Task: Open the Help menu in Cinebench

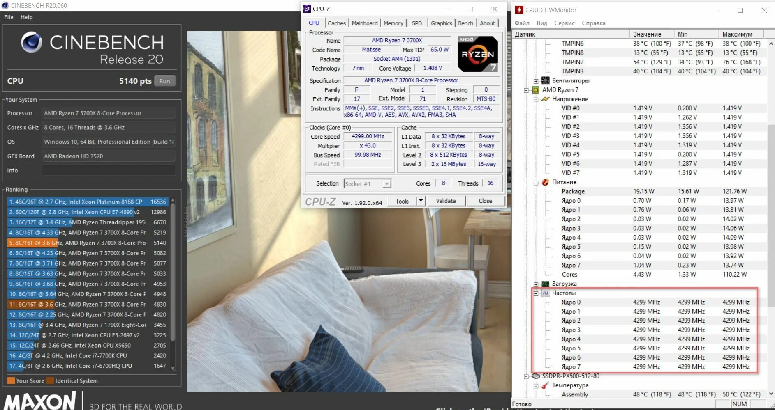Action: click(27, 17)
